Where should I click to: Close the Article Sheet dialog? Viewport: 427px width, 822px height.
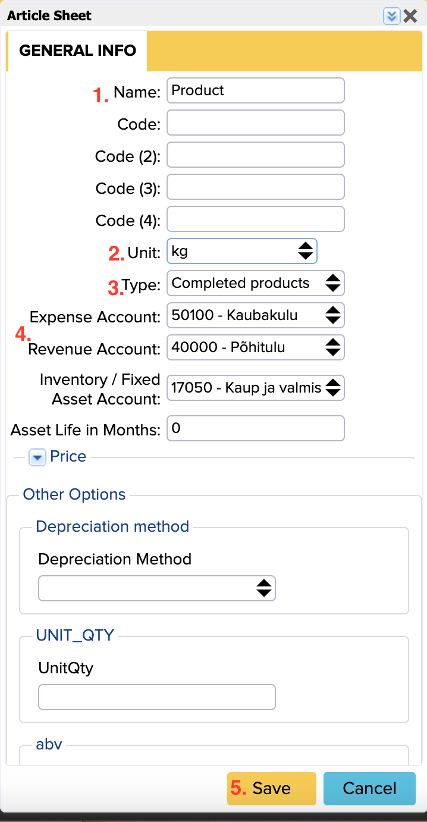(410, 16)
